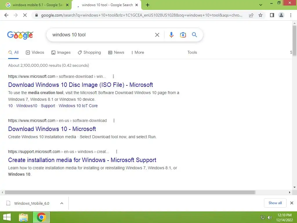297x223 pixels.
Task: Share this page icon in address bar
Action: click(251, 15)
